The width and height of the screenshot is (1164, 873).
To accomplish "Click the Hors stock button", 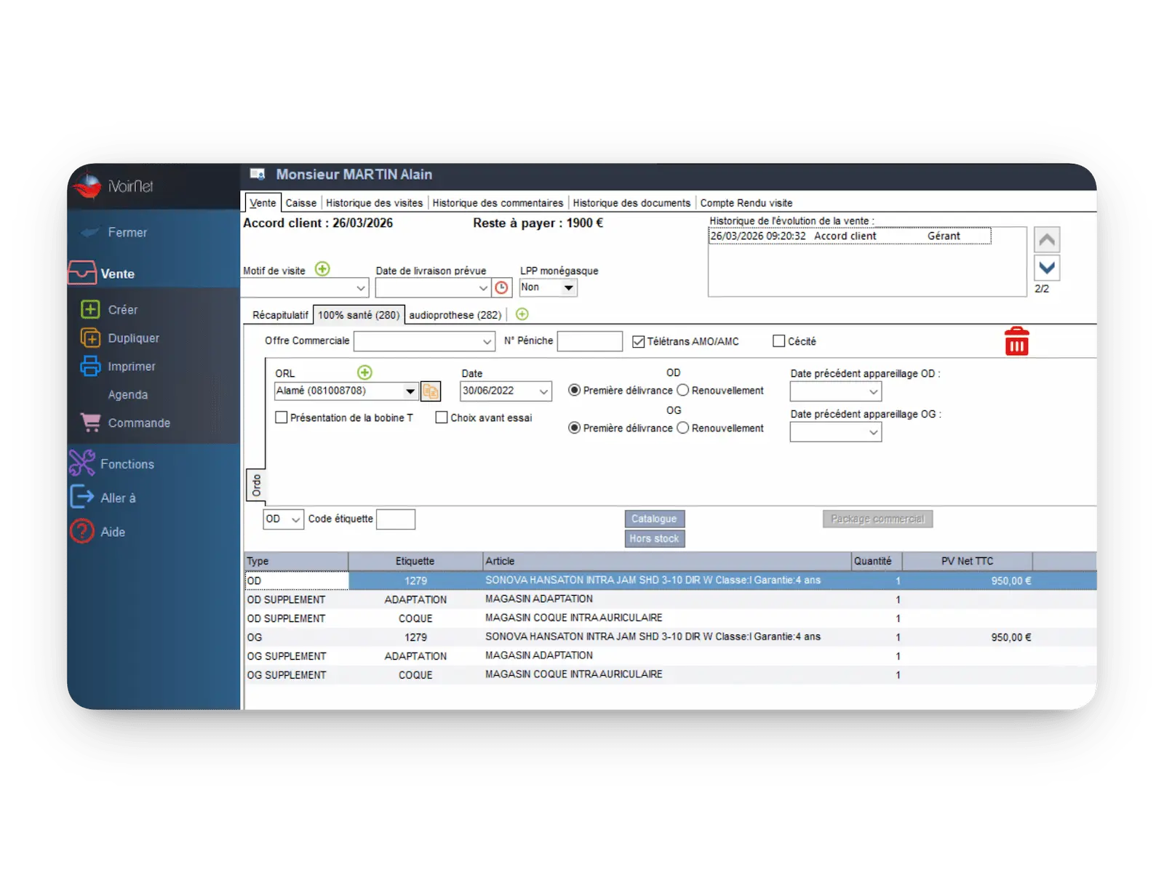I will click(654, 538).
